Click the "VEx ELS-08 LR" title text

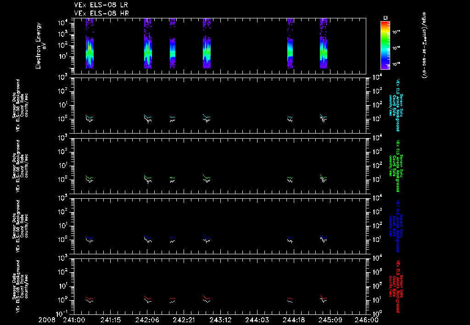(101, 5)
